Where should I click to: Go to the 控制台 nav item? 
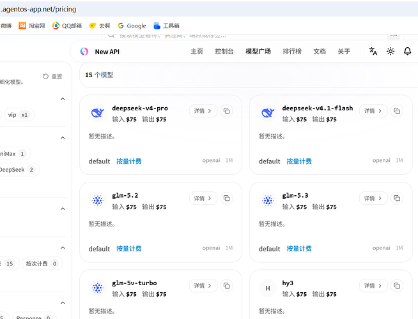coord(224,52)
